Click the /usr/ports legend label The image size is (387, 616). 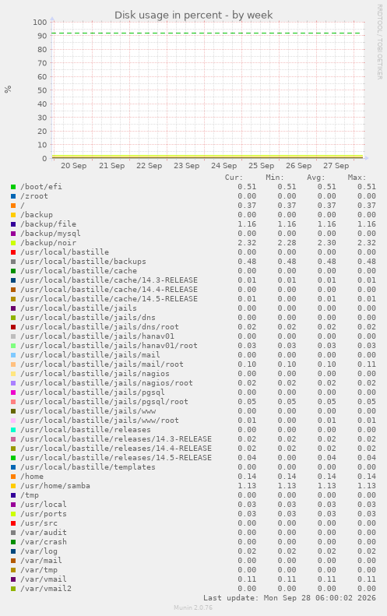(44, 514)
